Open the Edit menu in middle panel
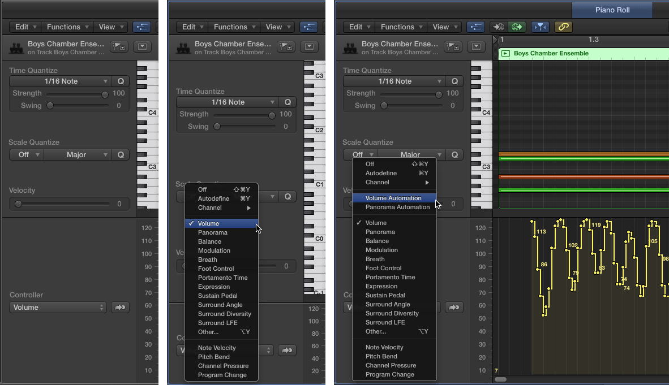The width and height of the screenshot is (669, 385). (x=192, y=27)
